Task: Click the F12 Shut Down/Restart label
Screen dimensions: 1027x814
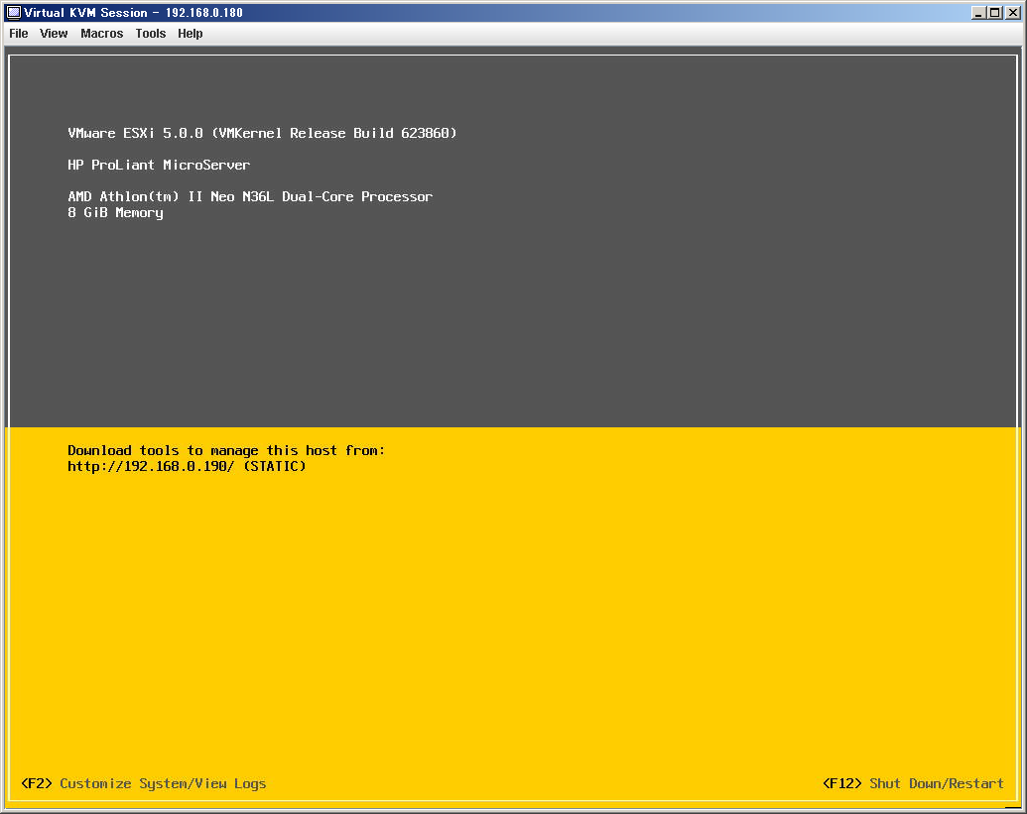Action: point(913,783)
